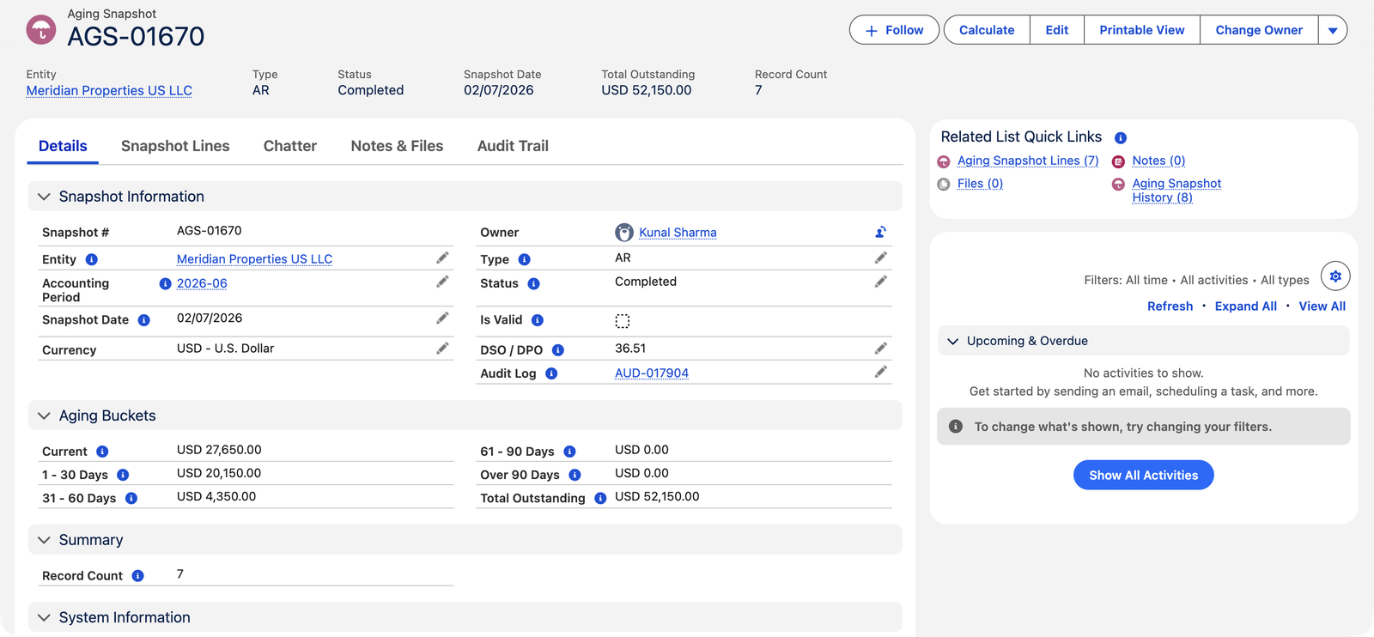Show help info for Record Count
The image size is (1374, 637).
point(137,576)
